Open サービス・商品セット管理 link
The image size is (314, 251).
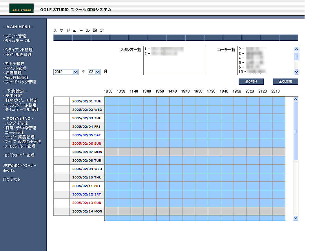pyautogui.click(x=23, y=142)
